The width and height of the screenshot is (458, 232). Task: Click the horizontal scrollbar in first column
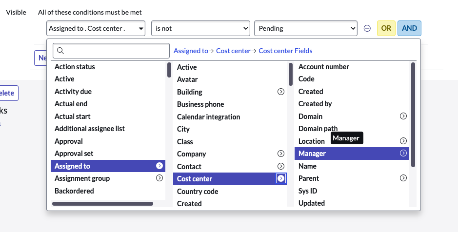tap(102, 204)
